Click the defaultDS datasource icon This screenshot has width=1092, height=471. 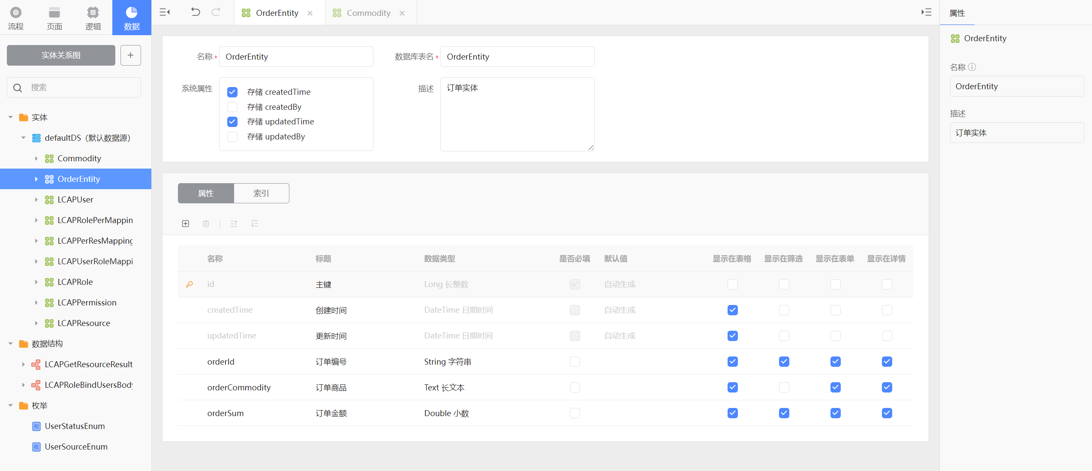tap(36, 138)
